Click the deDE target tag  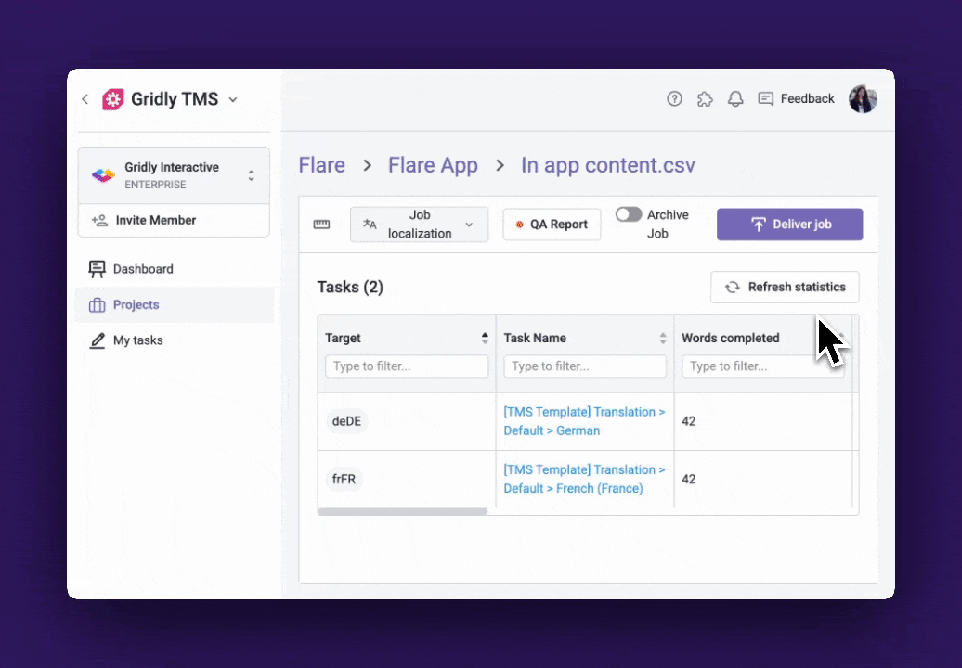346,421
